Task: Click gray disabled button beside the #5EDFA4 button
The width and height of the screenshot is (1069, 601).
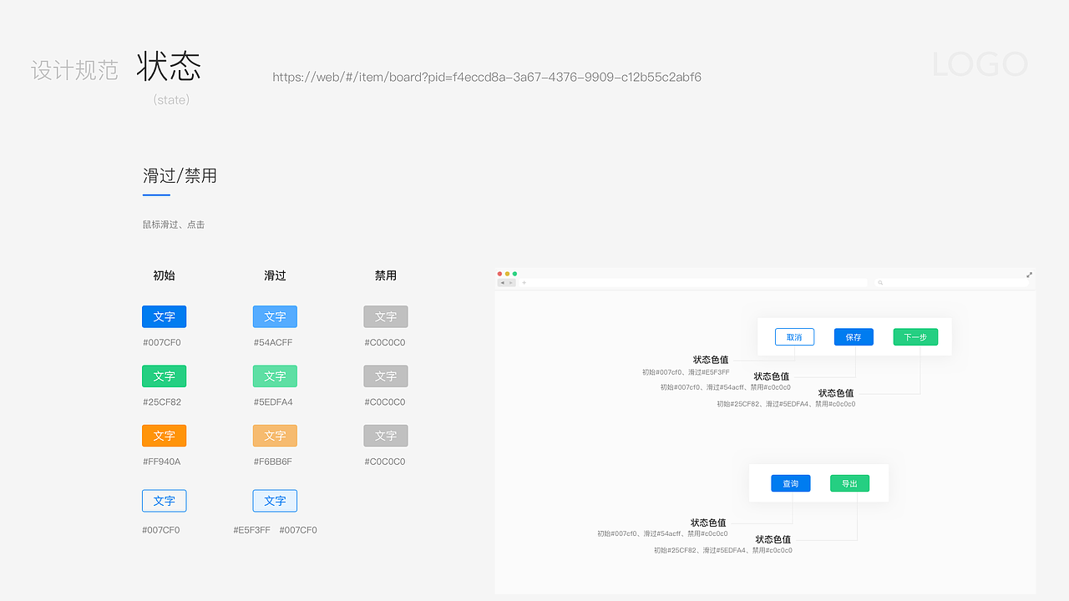Action: [x=386, y=376]
